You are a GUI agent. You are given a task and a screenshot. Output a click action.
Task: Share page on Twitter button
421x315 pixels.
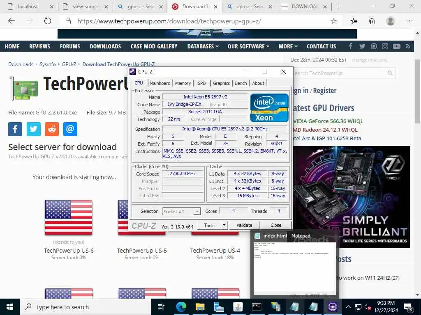click(34, 129)
